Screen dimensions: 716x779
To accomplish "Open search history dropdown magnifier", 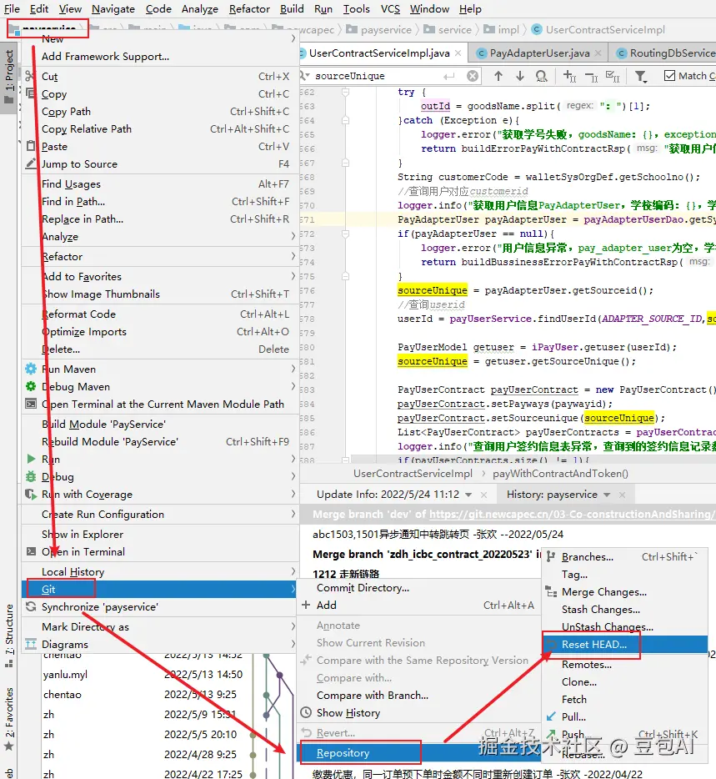I will pyautogui.click(x=305, y=76).
